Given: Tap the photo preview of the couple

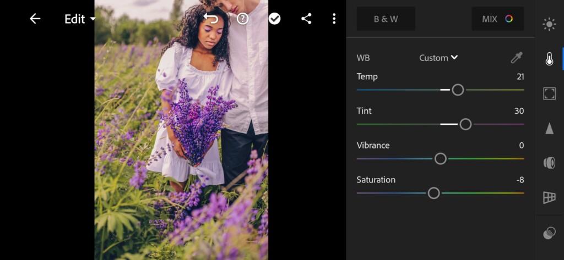Looking at the screenshot, I should point(181,130).
